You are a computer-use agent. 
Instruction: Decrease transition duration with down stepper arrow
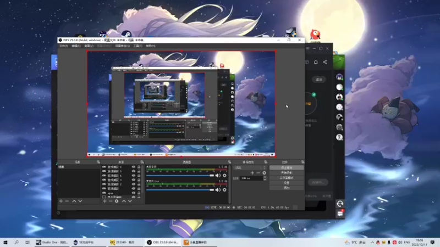pyautogui.click(x=265, y=179)
